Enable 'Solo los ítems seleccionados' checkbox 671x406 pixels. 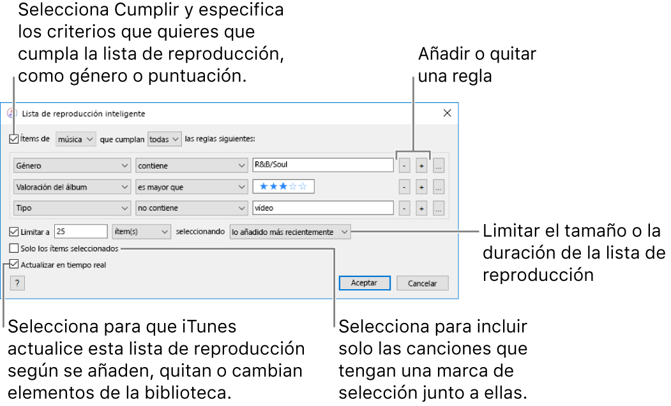click(x=13, y=248)
